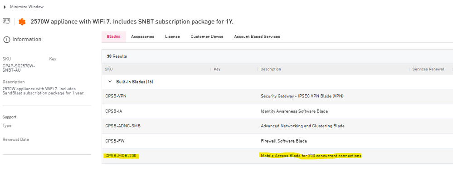Click the Minimize Window label
The height and width of the screenshot is (171, 453).
(27, 7)
